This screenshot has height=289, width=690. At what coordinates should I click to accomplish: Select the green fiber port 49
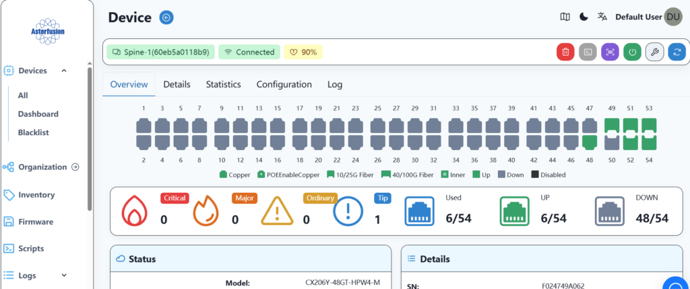pos(612,126)
